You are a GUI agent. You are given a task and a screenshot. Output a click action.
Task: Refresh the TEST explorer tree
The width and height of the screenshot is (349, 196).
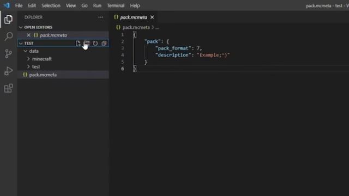pyautogui.click(x=95, y=43)
